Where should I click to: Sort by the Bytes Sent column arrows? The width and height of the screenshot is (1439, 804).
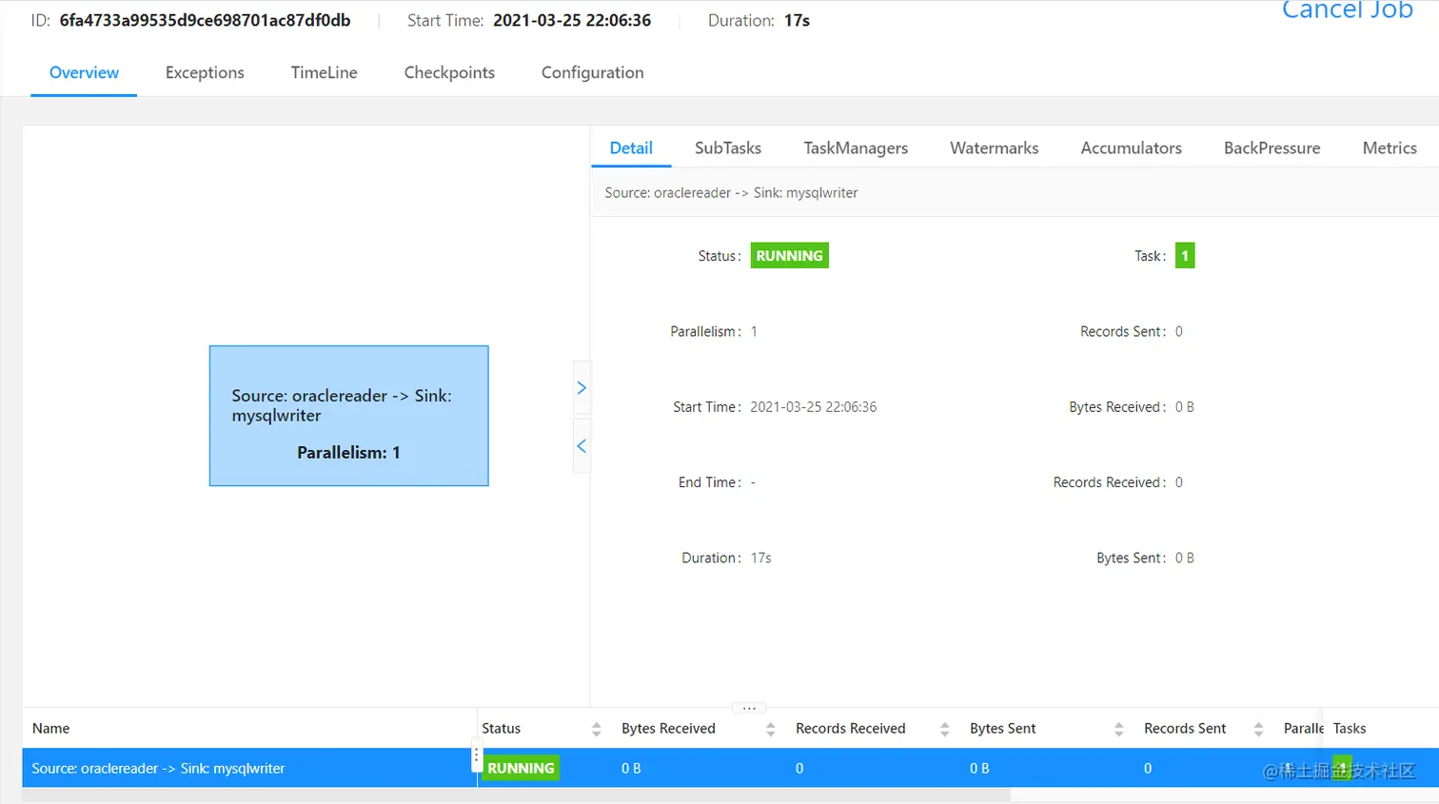pyautogui.click(x=1119, y=729)
